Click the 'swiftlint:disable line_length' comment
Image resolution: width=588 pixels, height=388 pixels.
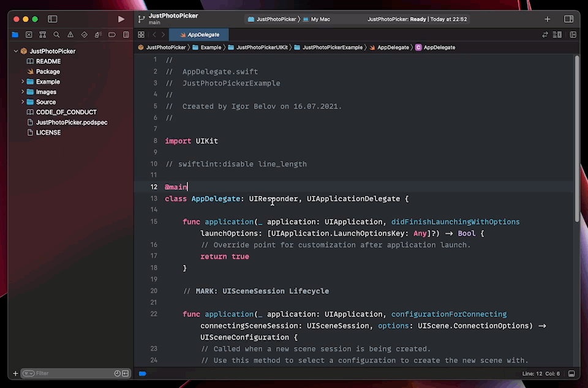[x=236, y=164]
